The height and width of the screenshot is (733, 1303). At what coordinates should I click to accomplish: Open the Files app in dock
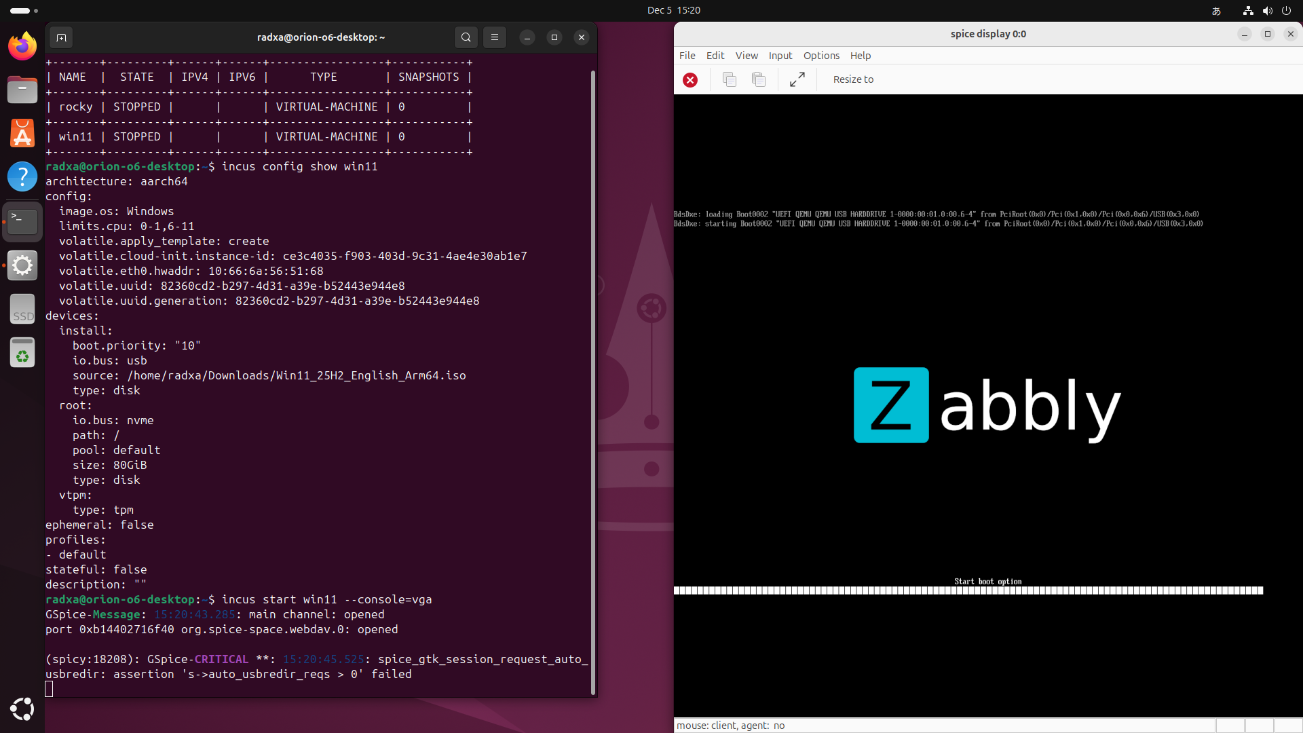[x=22, y=90]
